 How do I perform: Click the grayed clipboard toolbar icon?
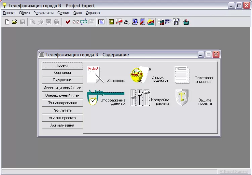point(91,22)
